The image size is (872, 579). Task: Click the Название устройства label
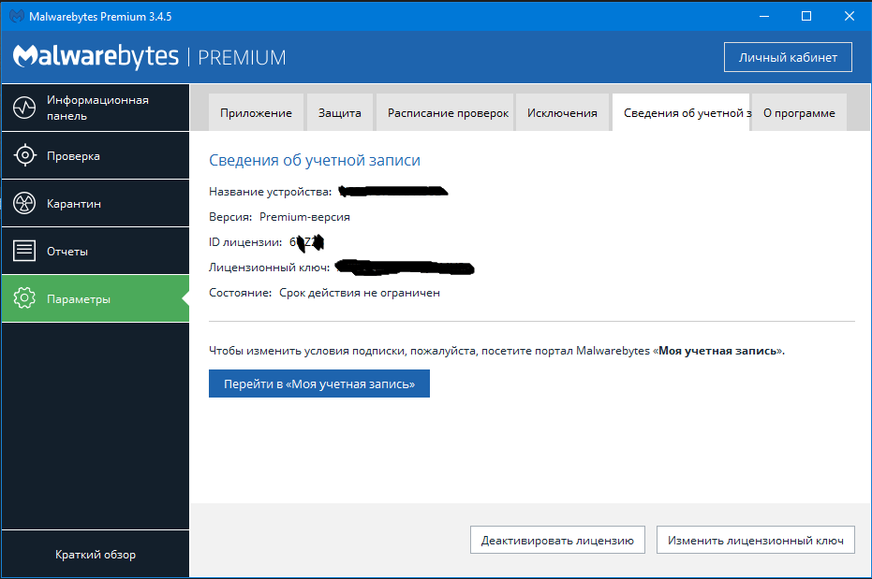click(271, 192)
